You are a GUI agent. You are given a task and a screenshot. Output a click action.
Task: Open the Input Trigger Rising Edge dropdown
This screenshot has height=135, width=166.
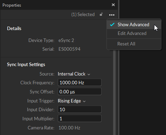click(72, 101)
